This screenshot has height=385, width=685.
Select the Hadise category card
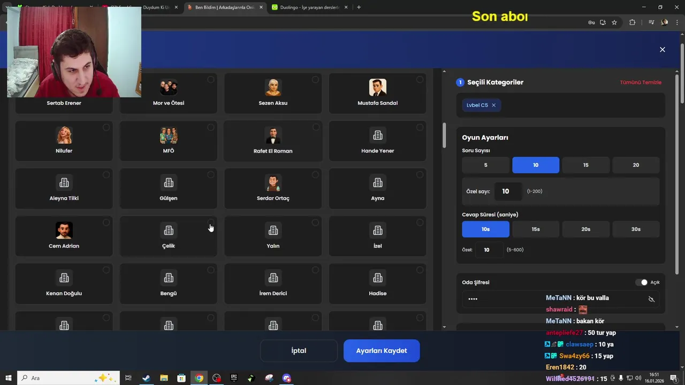click(377, 284)
